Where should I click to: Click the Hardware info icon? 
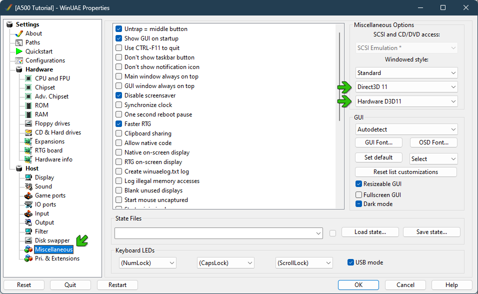[x=28, y=159]
